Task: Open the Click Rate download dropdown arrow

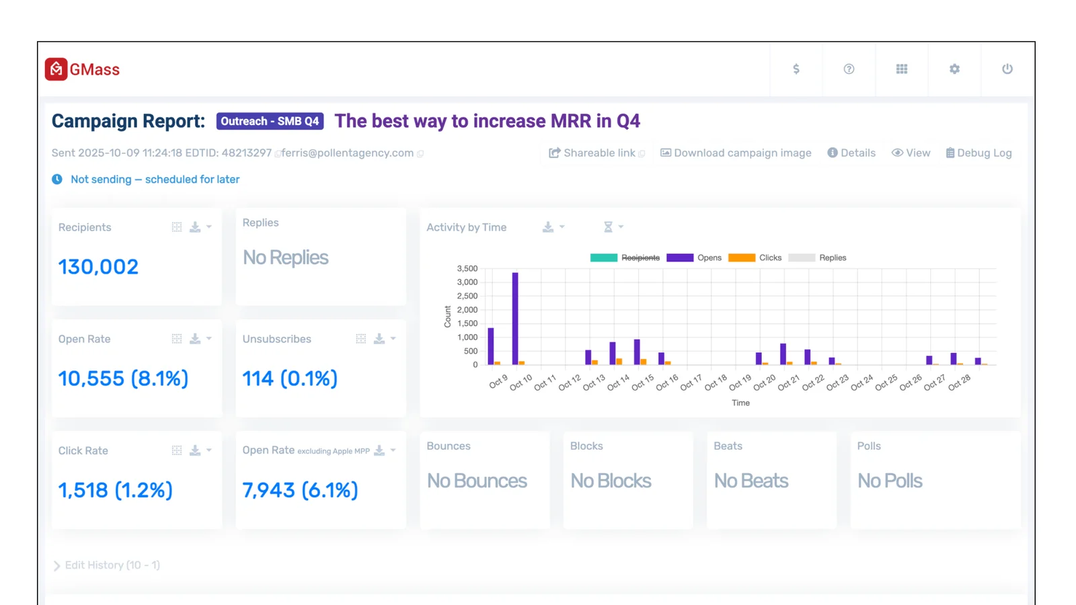Action: 209,450
